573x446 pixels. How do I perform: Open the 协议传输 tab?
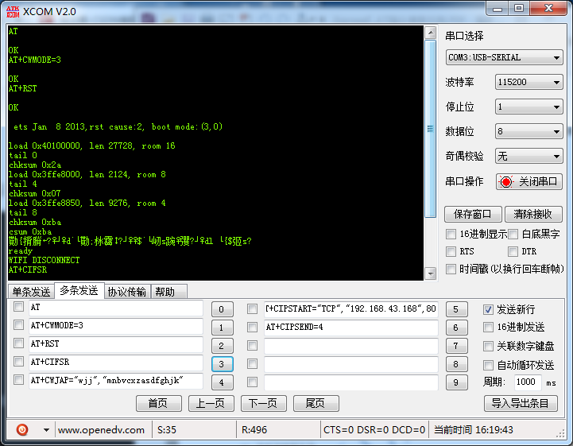coord(127,292)
